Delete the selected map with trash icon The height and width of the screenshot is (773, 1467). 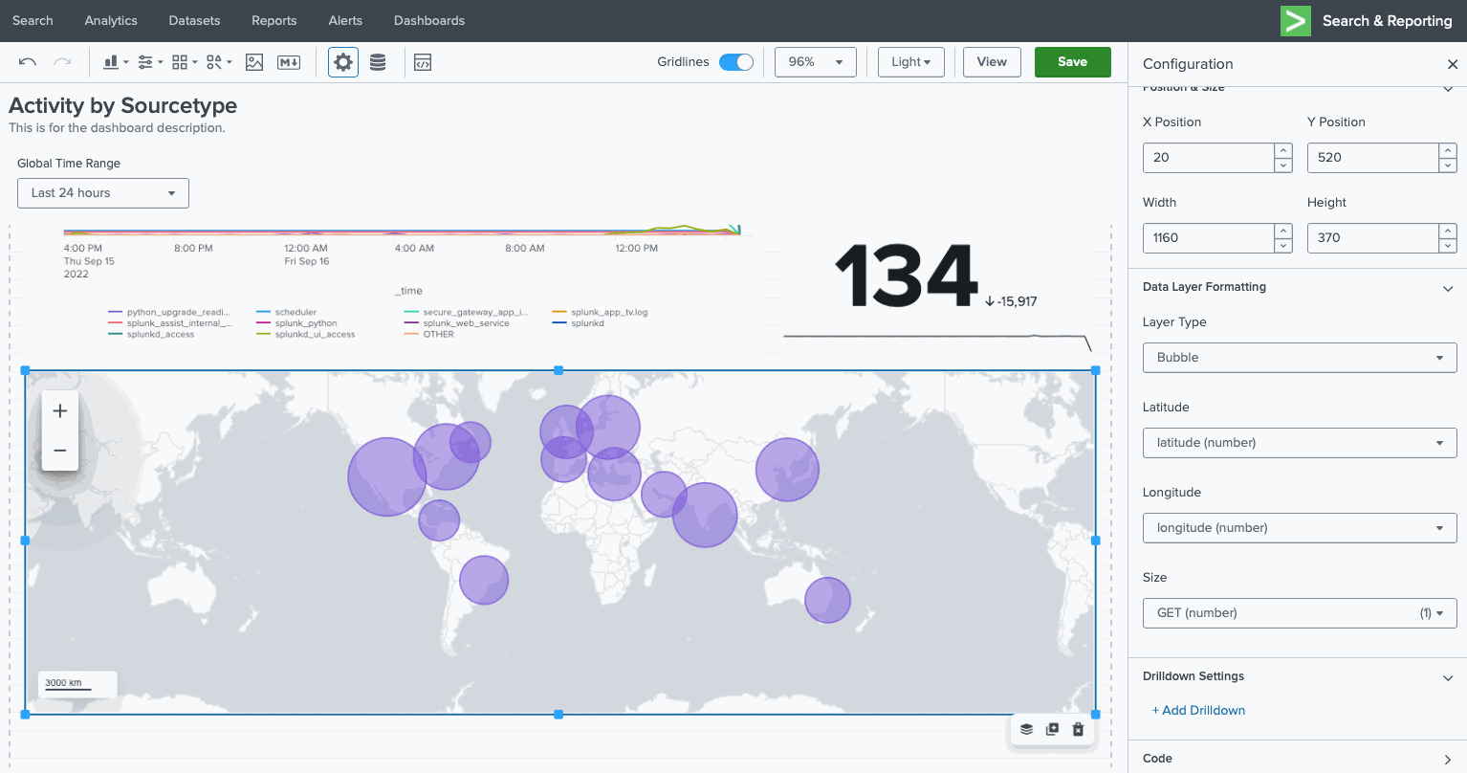click(x=1078, y=729)
